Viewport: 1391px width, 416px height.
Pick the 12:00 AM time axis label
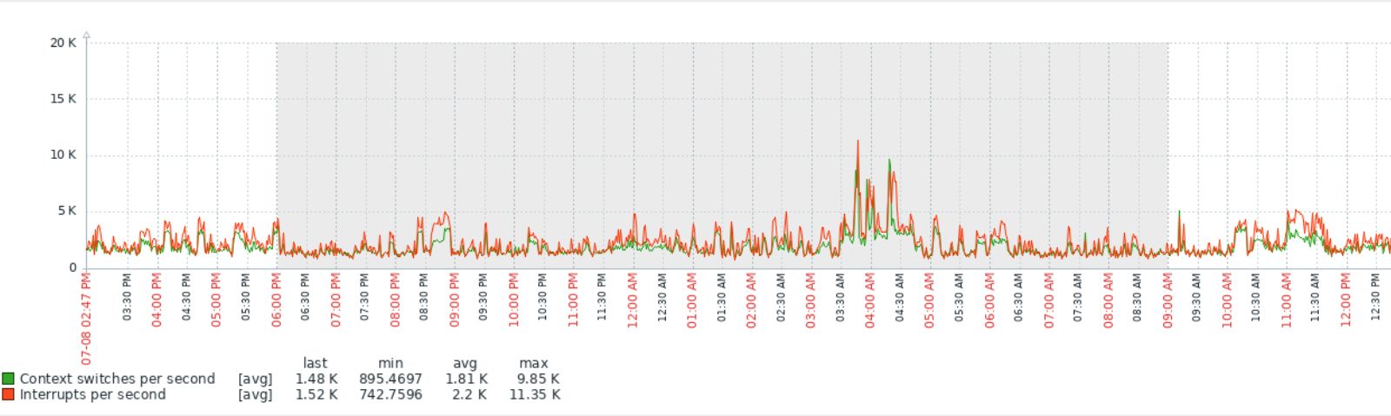(x=633, y=300)
